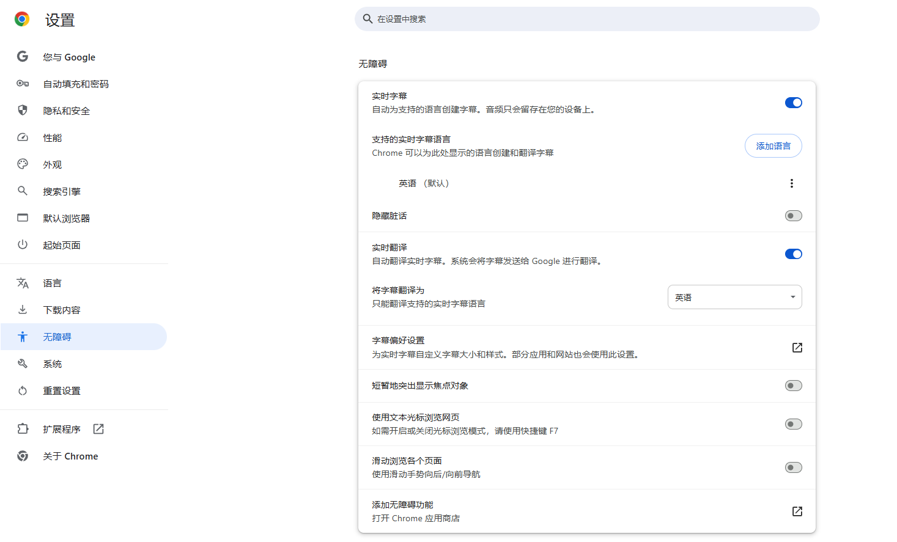Click the F7 shortcut description text

tap(465, 431)
